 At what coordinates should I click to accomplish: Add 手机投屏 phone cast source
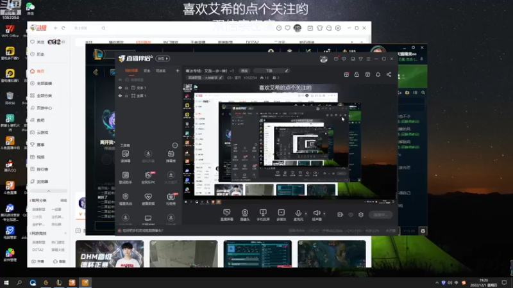[x=263, y=215]
